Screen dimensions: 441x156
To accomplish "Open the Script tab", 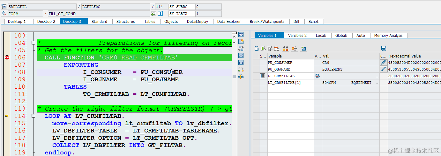I will [x=313, y=21].
